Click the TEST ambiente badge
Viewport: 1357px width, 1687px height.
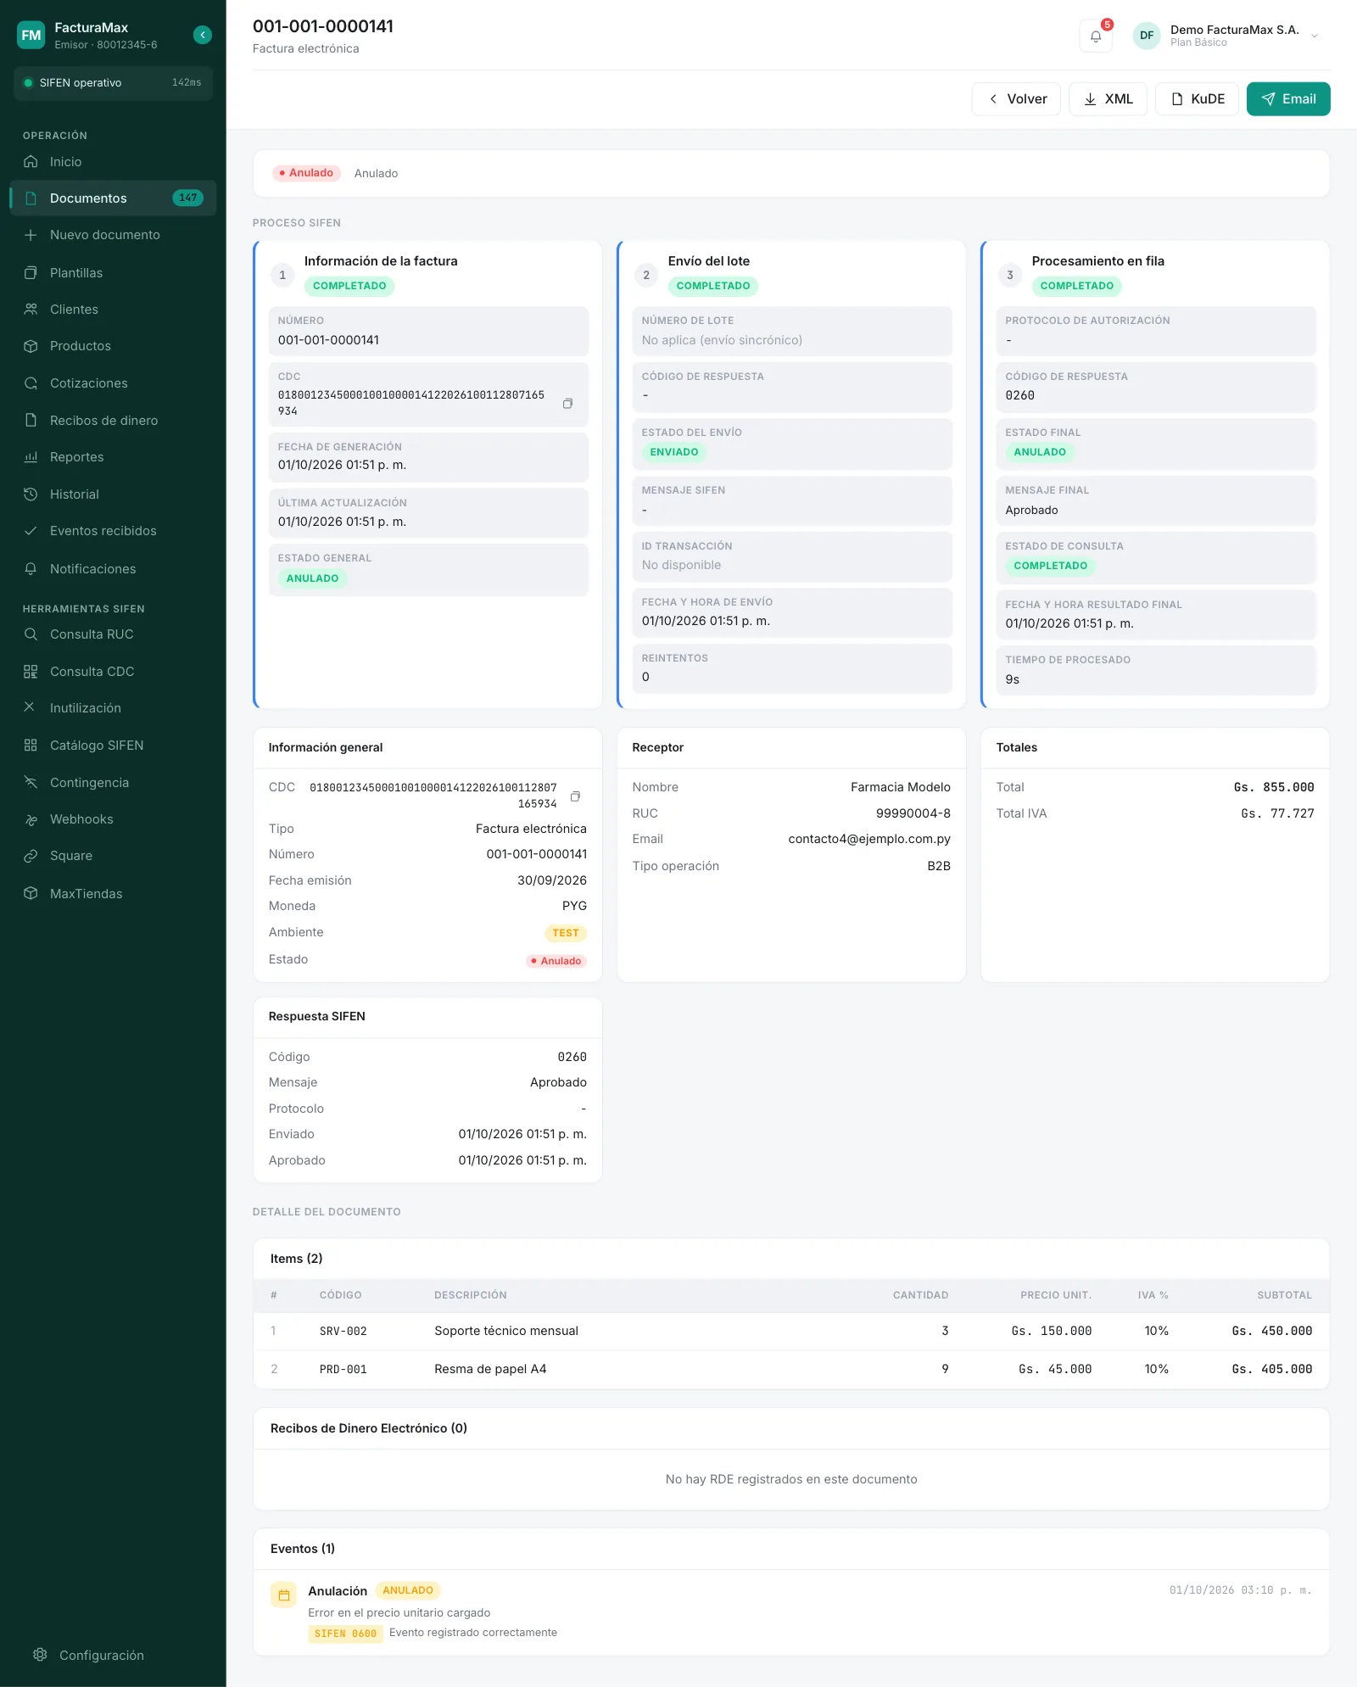pos(566,933)
